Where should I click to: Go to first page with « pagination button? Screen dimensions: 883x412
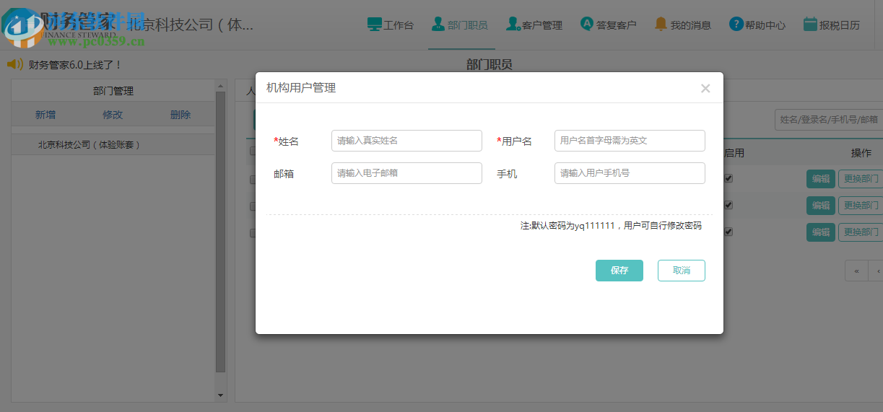tap(856, 271)
